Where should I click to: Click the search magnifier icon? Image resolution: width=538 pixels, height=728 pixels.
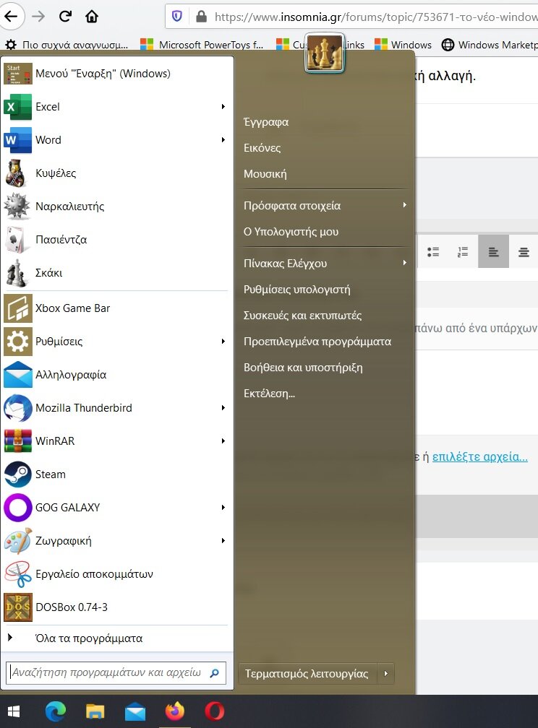pyautogui.click(x=214, y=673)
